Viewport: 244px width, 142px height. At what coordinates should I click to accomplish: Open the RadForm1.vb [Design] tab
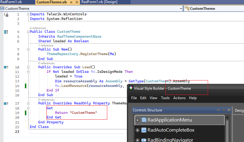100,2
